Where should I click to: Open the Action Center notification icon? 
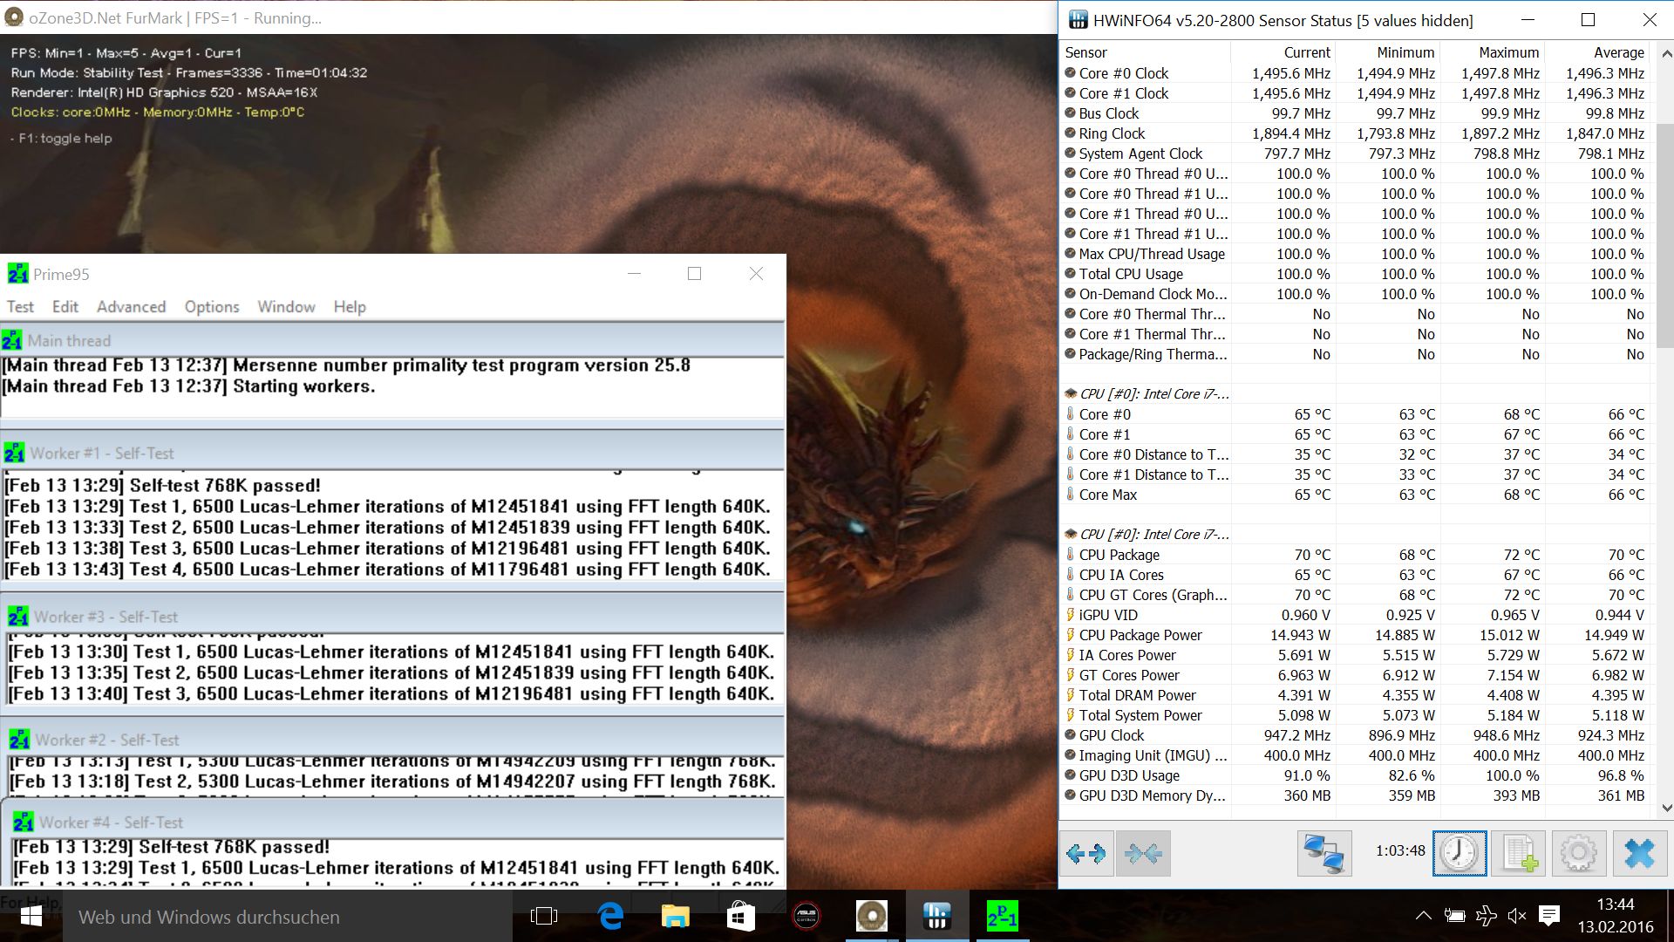click(1549, 915)
